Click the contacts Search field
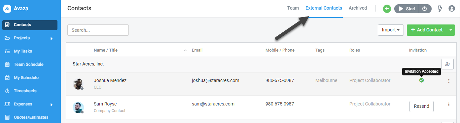 tap(98, 30)
